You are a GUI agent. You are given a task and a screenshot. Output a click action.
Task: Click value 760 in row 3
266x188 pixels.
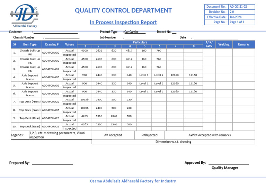point(159,67)
